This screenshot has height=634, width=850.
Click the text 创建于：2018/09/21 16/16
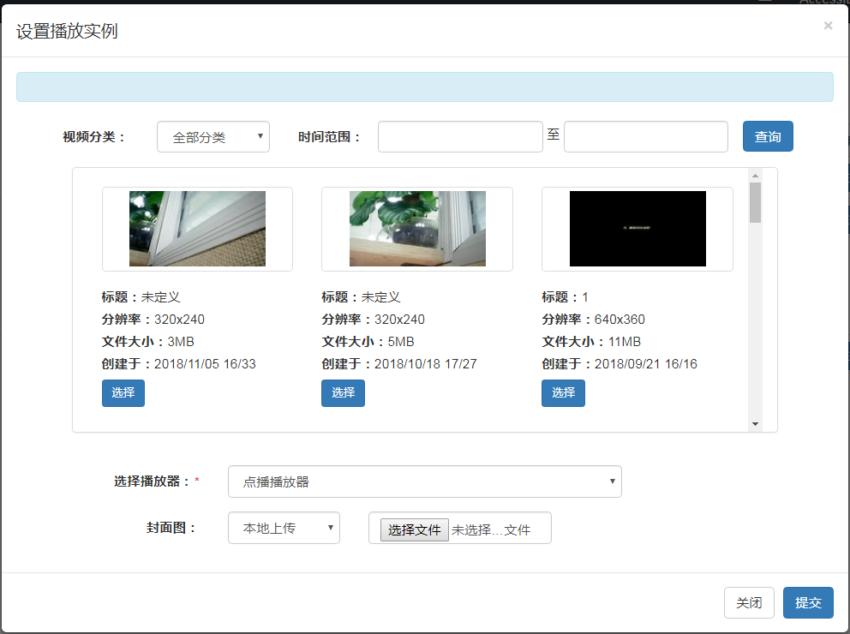(619, 363)
